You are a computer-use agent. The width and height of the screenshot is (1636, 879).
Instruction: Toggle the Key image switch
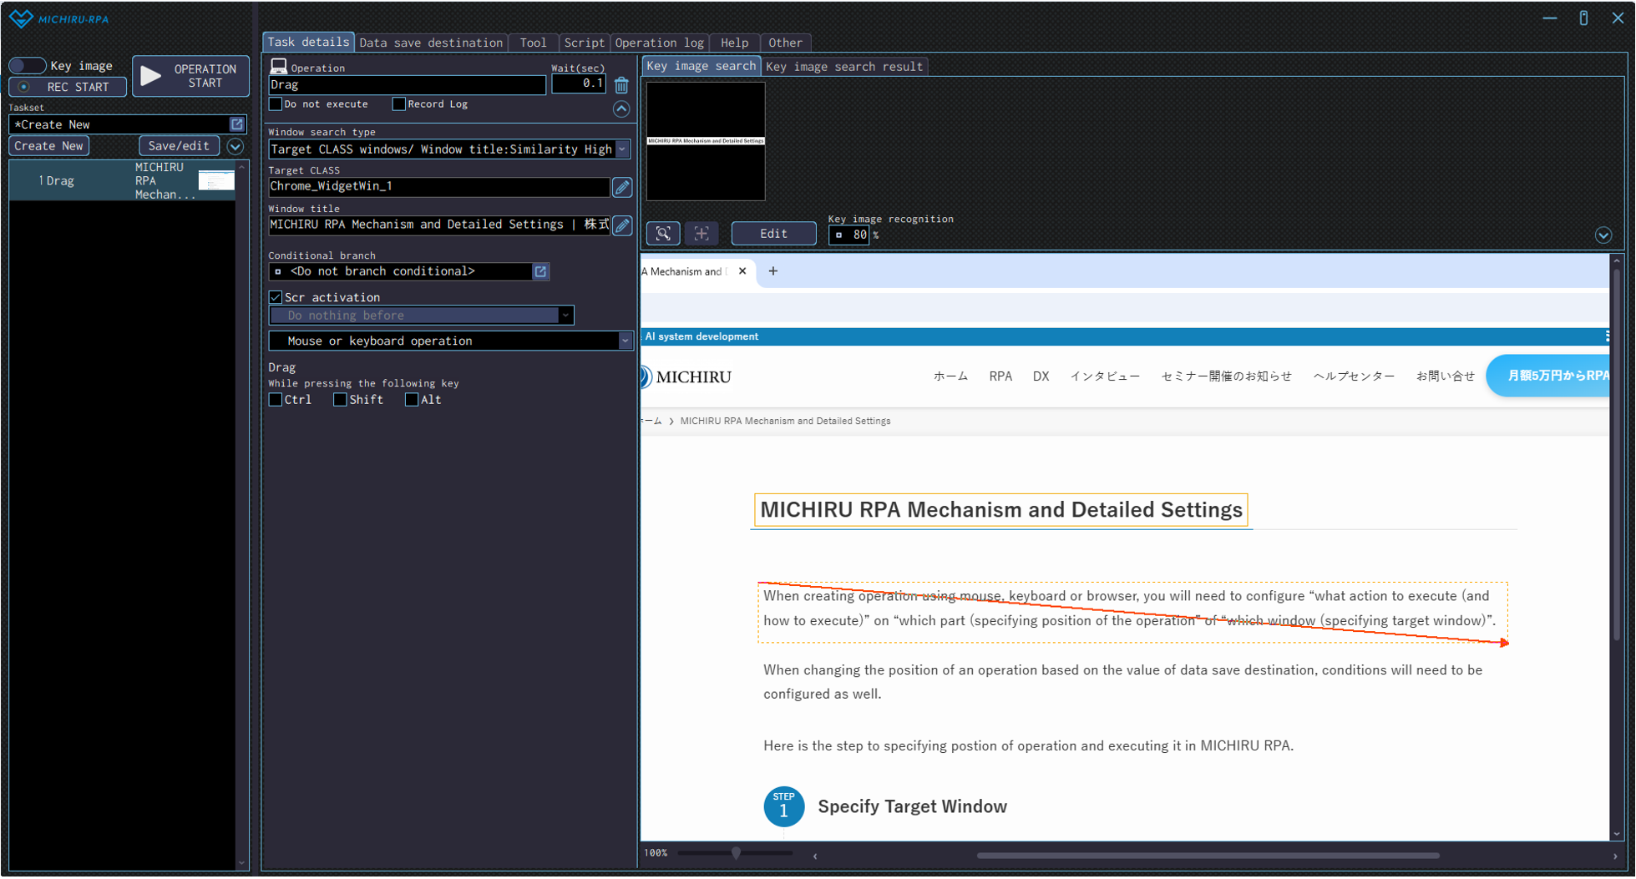(28, 65)
